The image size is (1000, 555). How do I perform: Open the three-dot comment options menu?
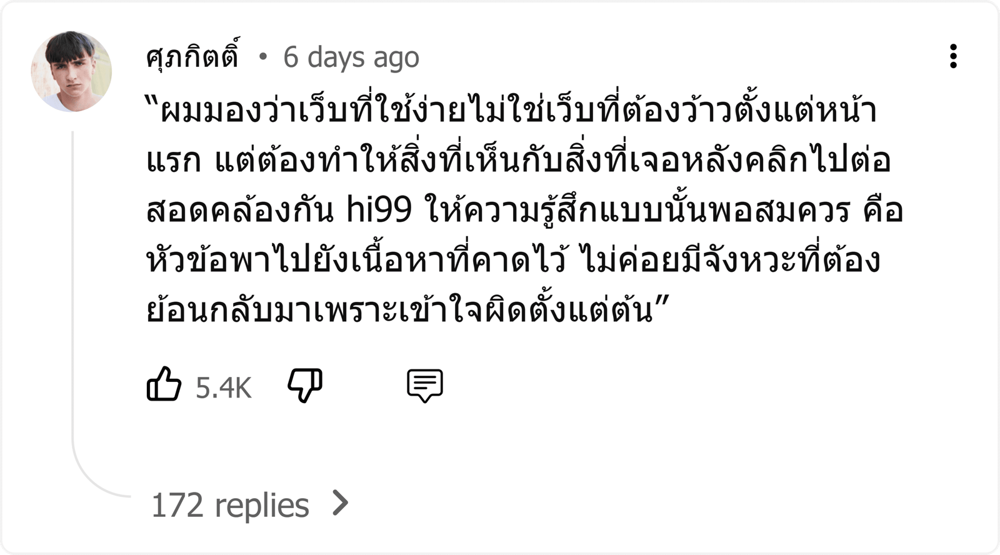tap(952, 56)
